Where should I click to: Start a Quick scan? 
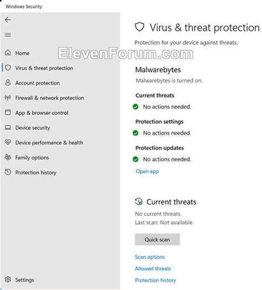coord(158,239)
